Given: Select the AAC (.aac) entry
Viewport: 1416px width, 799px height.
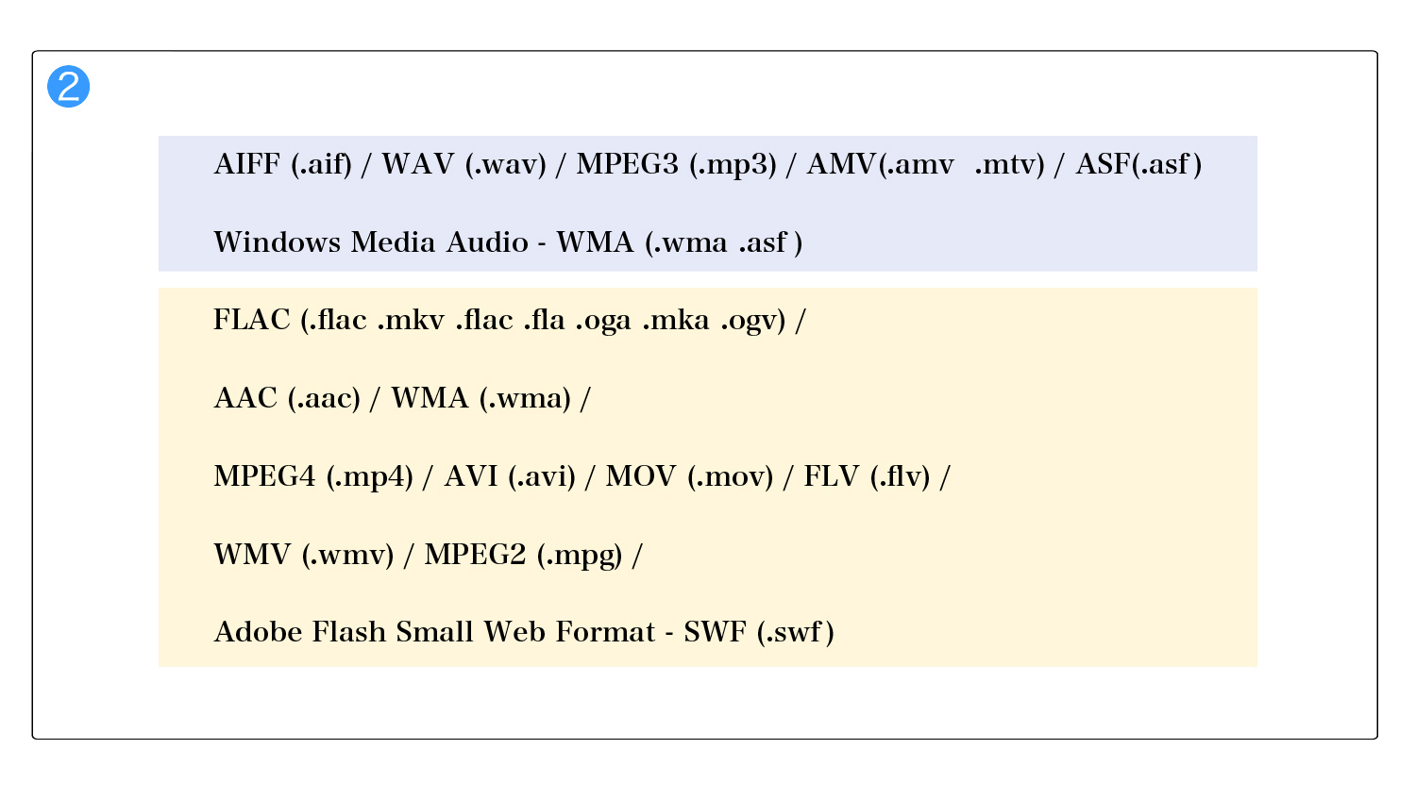Looking at the screenshot, I should click(x=288, y=399).
